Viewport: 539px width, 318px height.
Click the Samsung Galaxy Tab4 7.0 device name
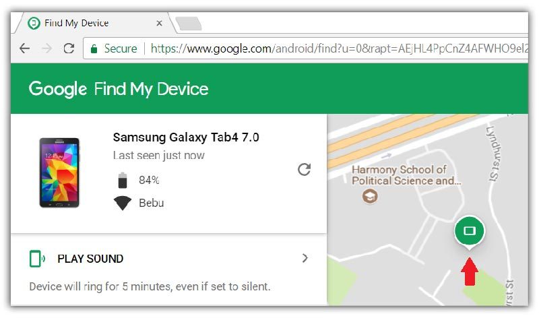click(x=186, y=137)
